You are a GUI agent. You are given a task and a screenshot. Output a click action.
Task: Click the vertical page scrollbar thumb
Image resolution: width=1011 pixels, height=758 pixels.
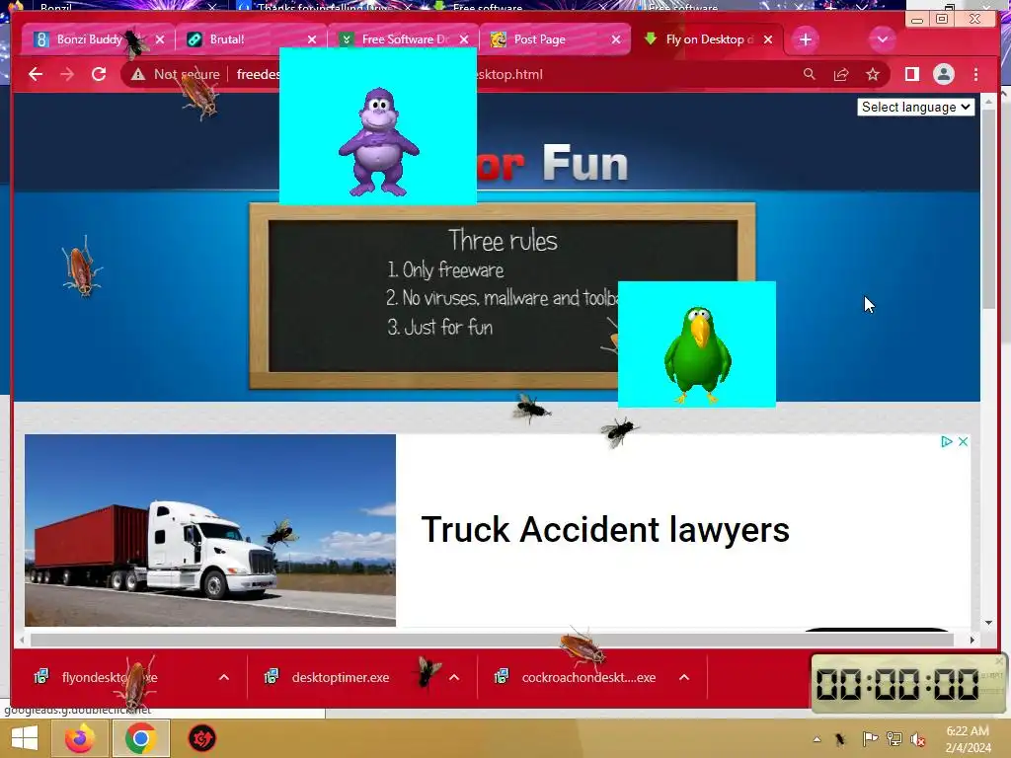[x=988, y=209]
